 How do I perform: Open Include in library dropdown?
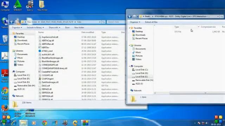point(35,27)
